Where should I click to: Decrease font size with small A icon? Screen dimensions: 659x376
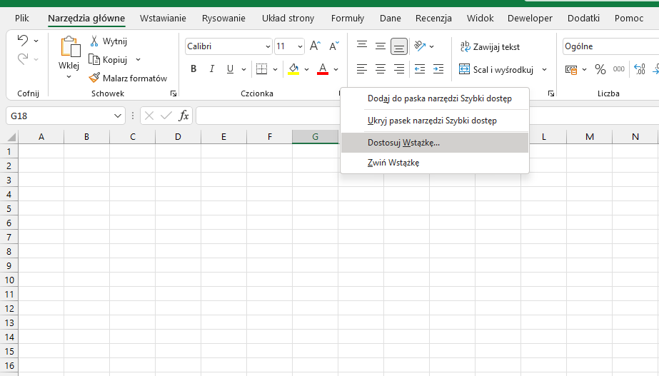coord(334,46)
